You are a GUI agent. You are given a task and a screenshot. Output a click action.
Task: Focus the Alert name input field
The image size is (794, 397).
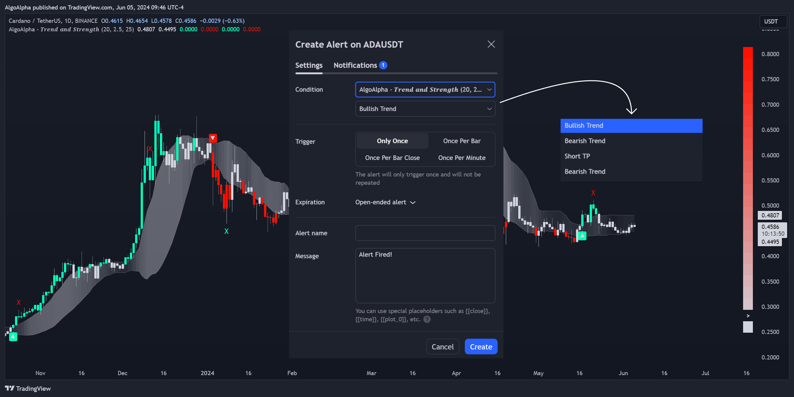click(x=425, y=233)
